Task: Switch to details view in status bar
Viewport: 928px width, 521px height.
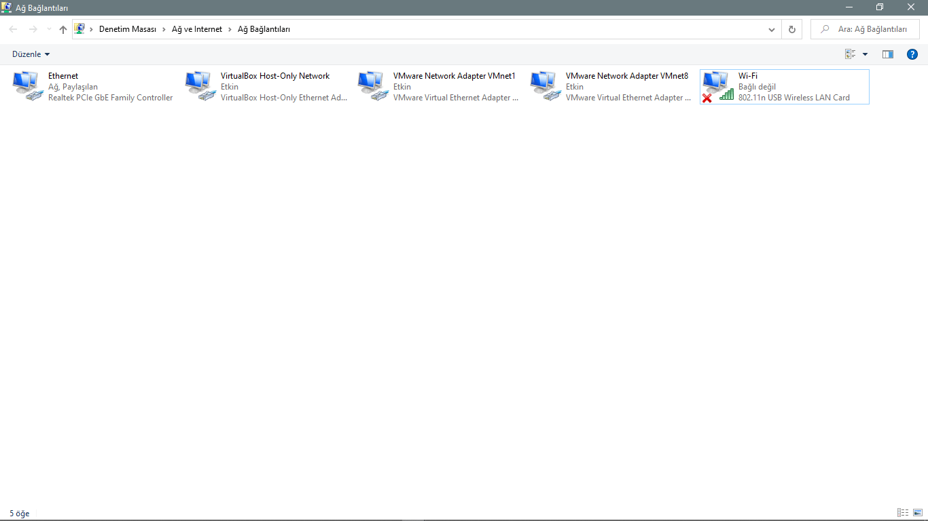Action: tap(903, 513)
